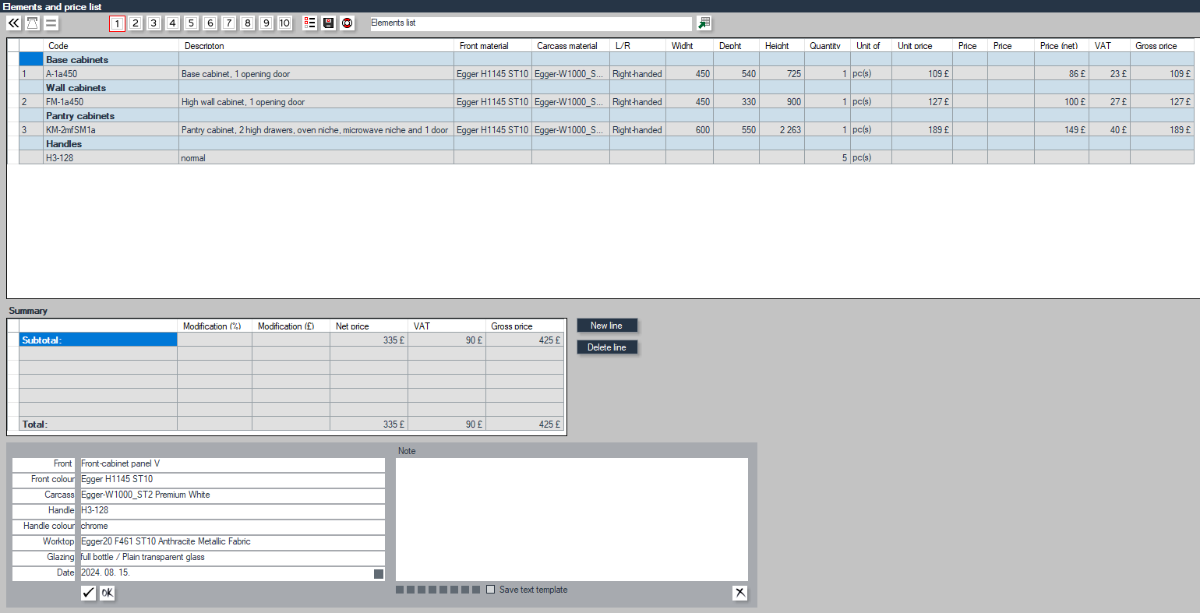Click the Unit price column header
Image resolution: width=1200 pixels, height=613 pixels.
pyautogui.click(x=923, y=46)
